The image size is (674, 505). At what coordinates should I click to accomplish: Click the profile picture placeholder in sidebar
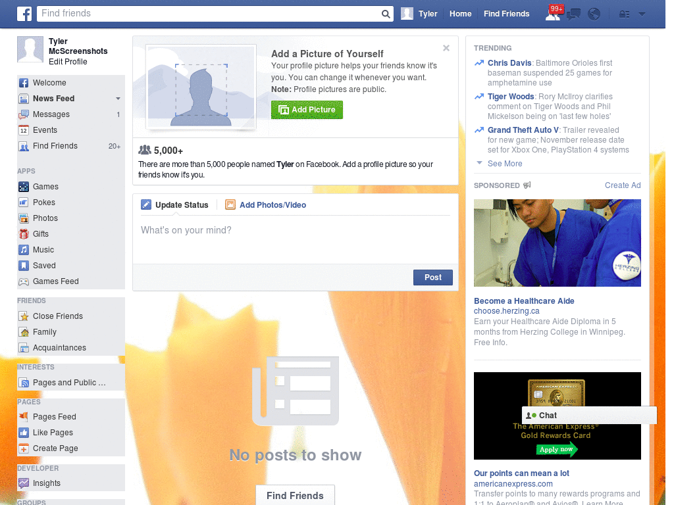[x=30, y=49]
